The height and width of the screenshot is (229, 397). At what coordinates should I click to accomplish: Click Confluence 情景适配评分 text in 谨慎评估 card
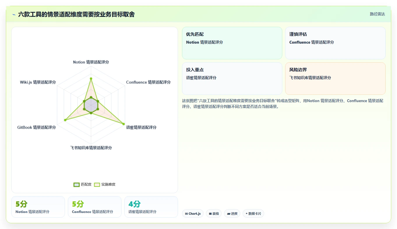[x=312, y=42]
